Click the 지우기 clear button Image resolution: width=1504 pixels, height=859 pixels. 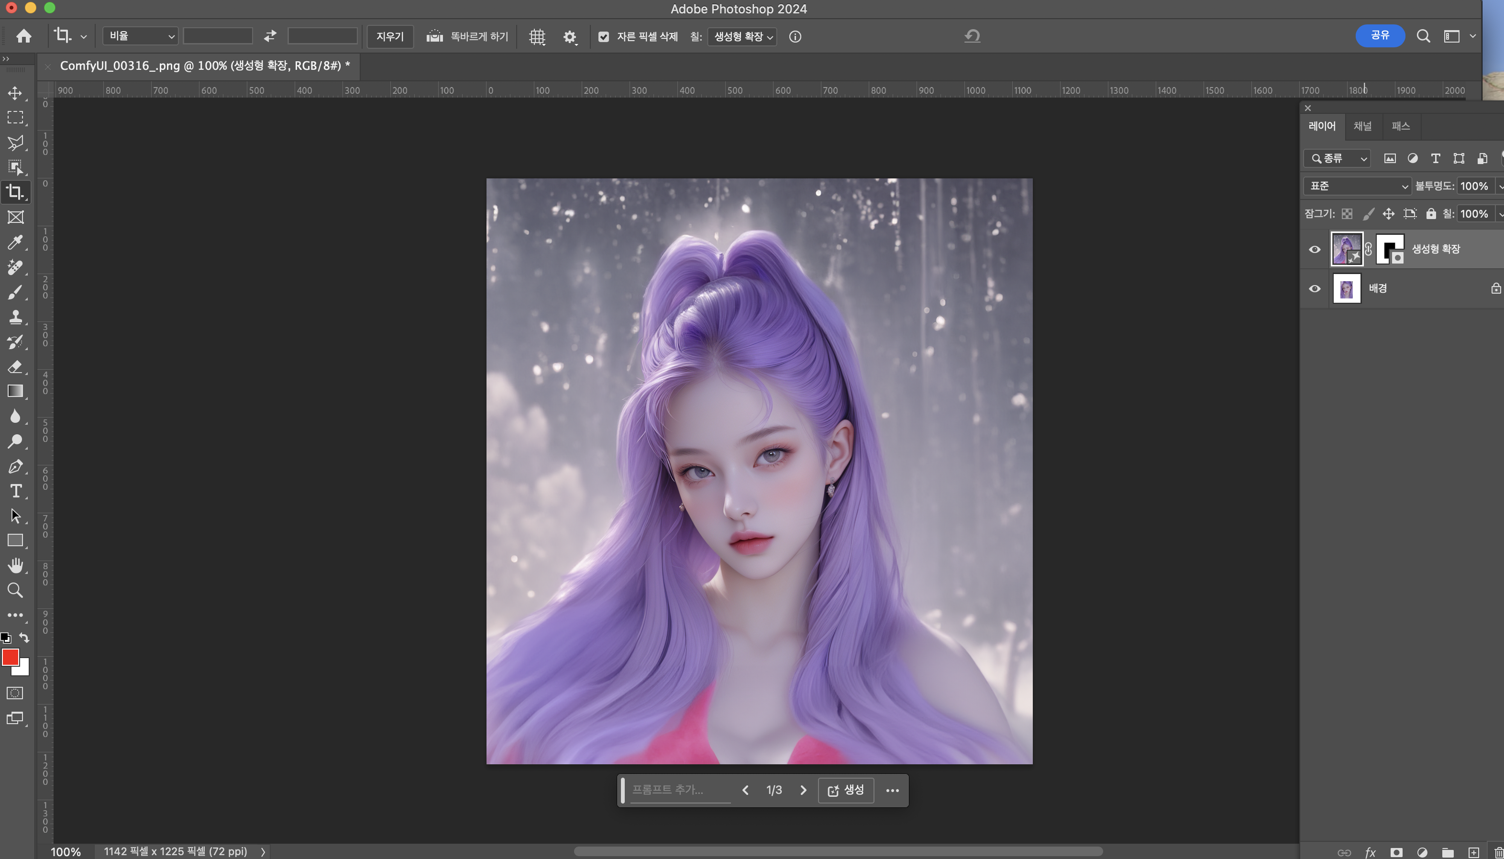click(x=390, y=36)
